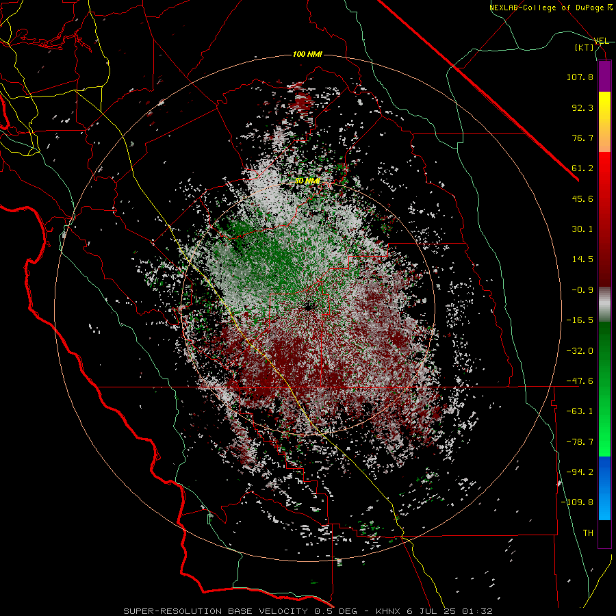The image size is (616, 616).
Task: Click the radar site center marker
Action: tap(307, 307)
